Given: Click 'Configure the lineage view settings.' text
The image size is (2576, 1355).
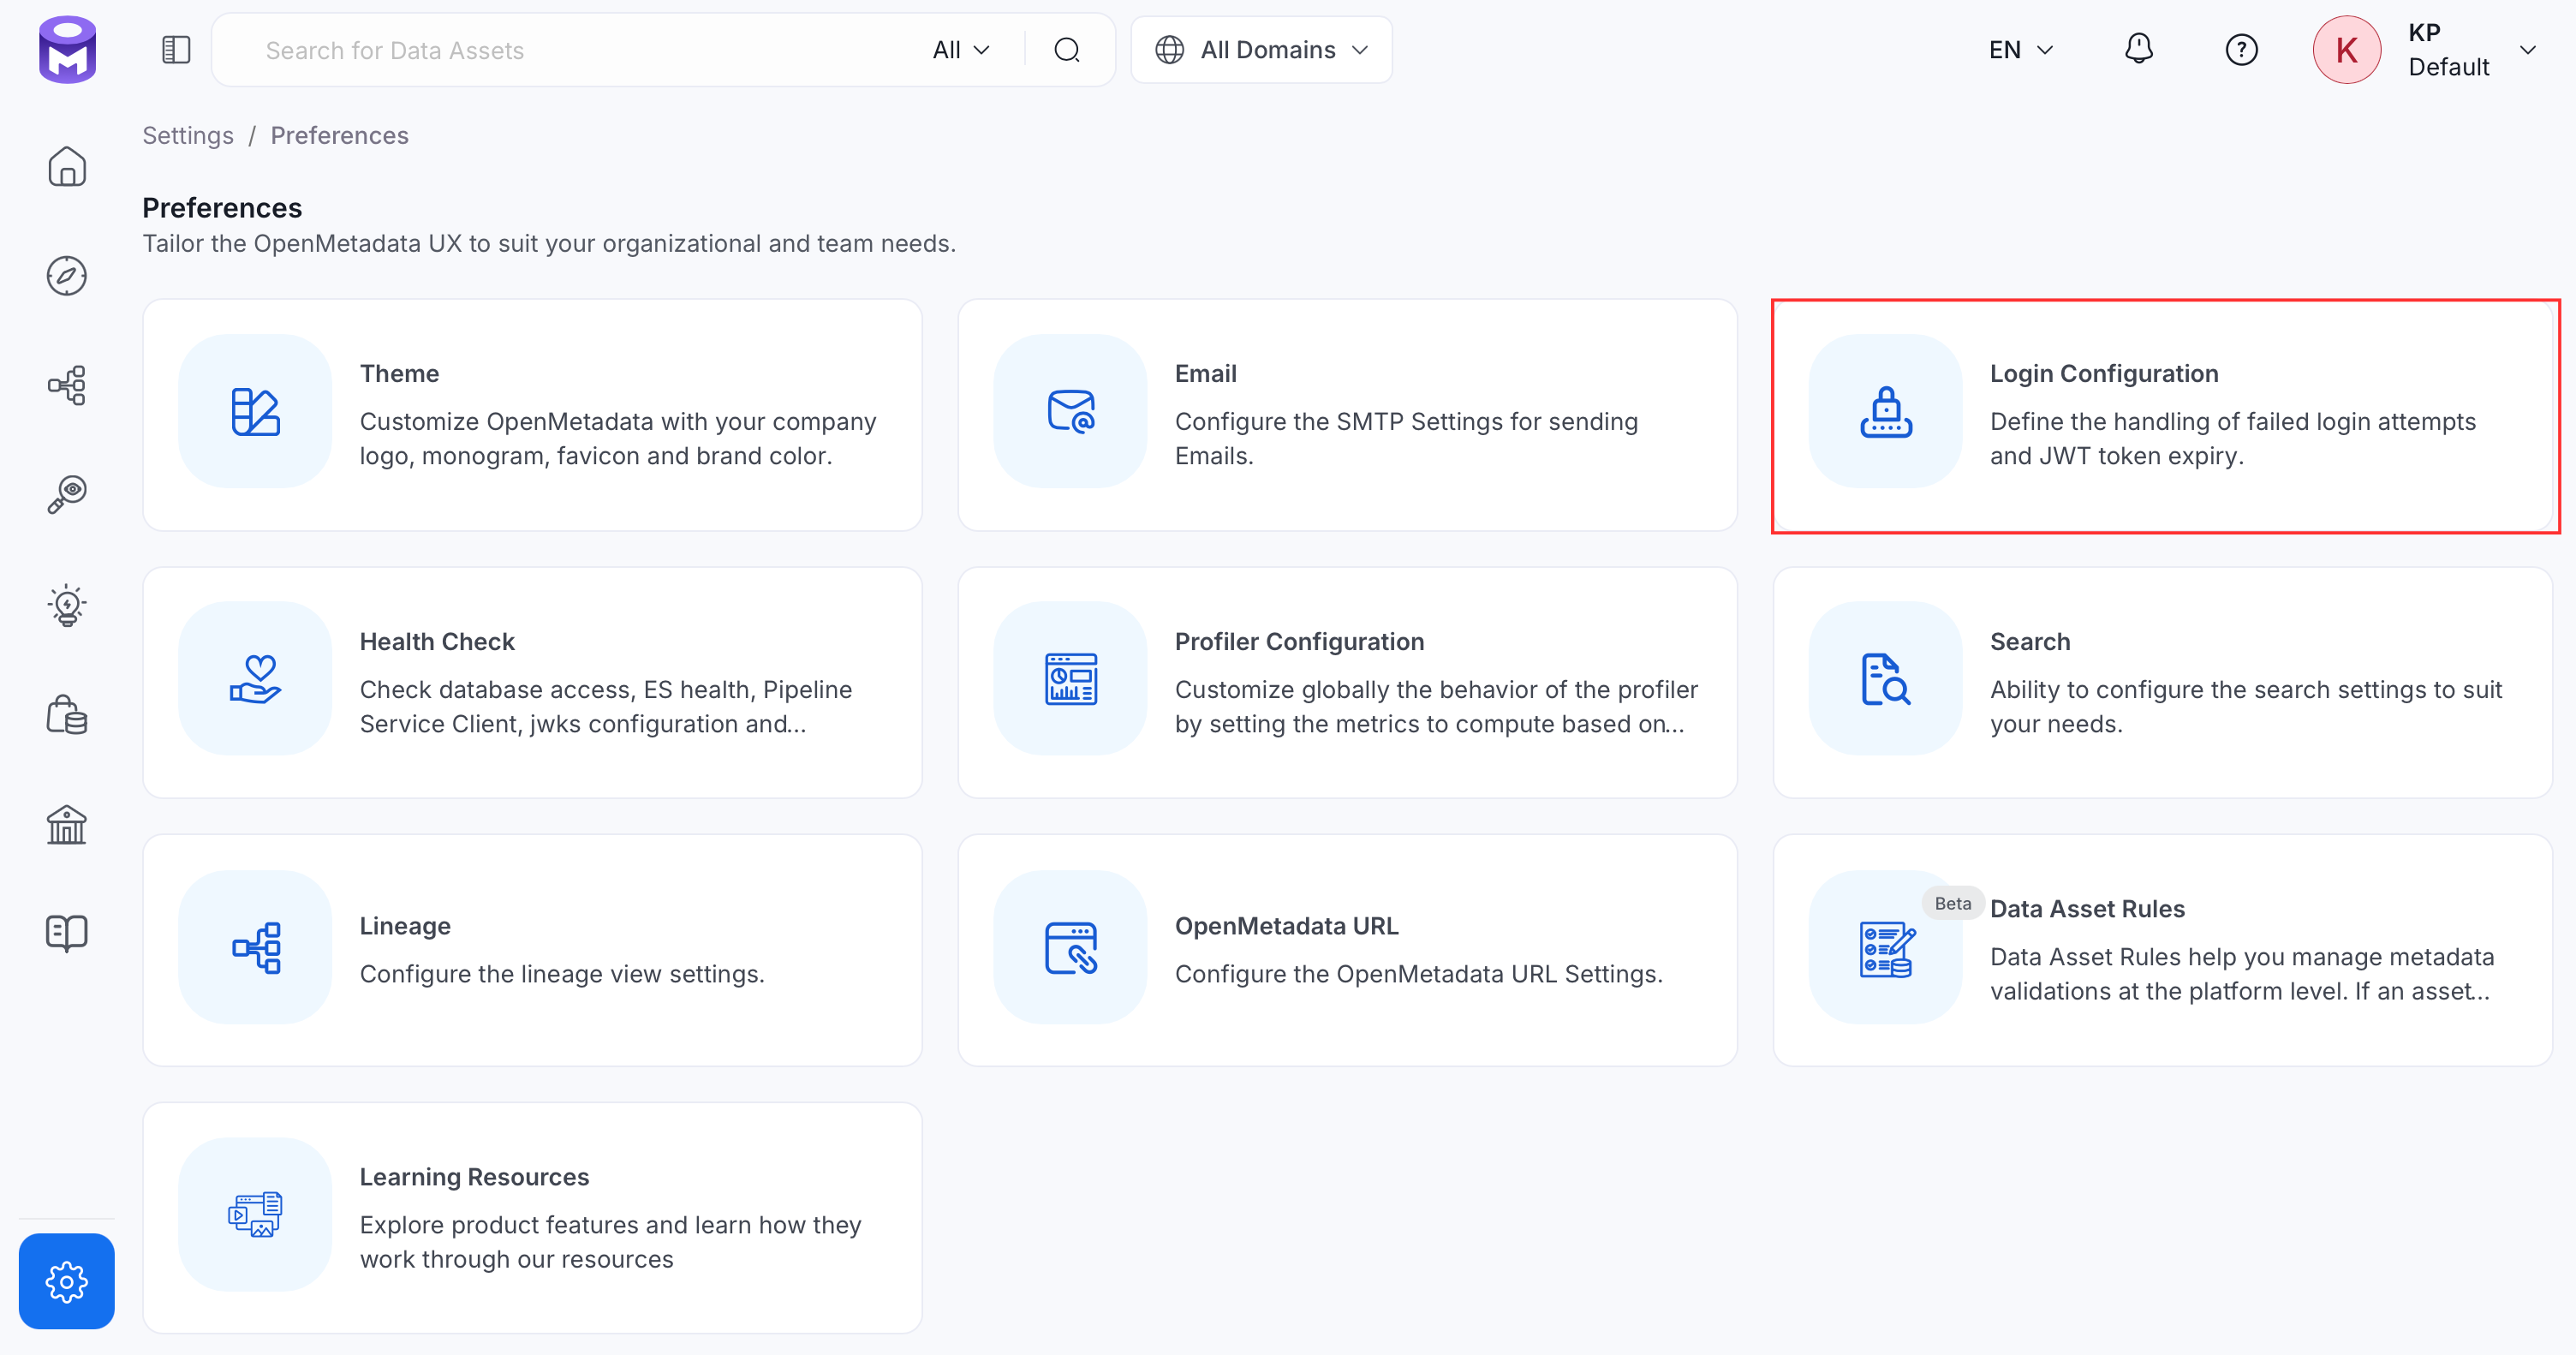Looking at the screenshot, I should 562,974.
